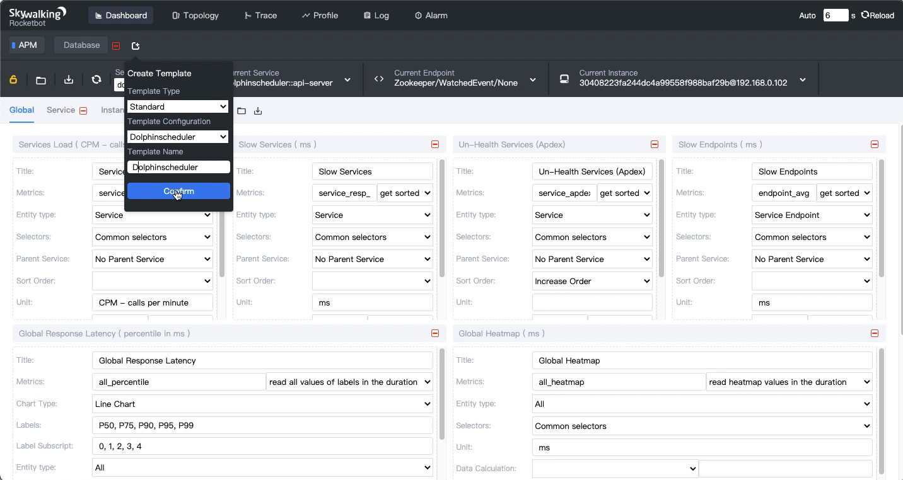903x480 pixels.
Task: Switch to the Alarm page
Action: point(431,15)
